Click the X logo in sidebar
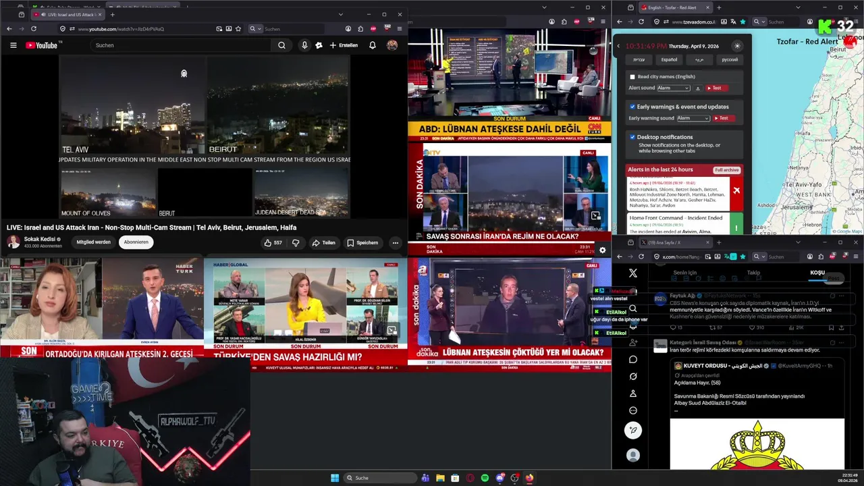The image size is (864, 486). (x=632, y=273)
